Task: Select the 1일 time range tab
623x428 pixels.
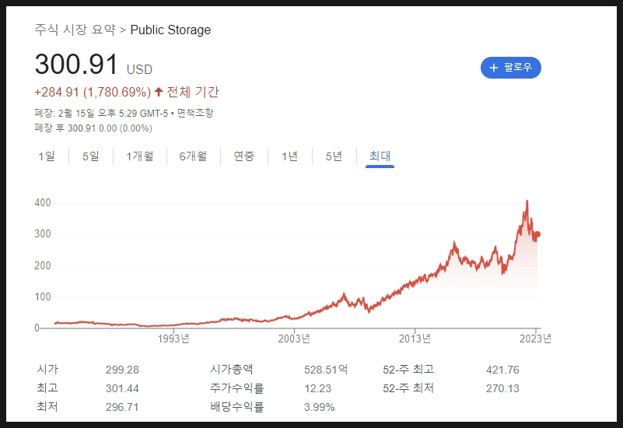Action: [47, 156]
